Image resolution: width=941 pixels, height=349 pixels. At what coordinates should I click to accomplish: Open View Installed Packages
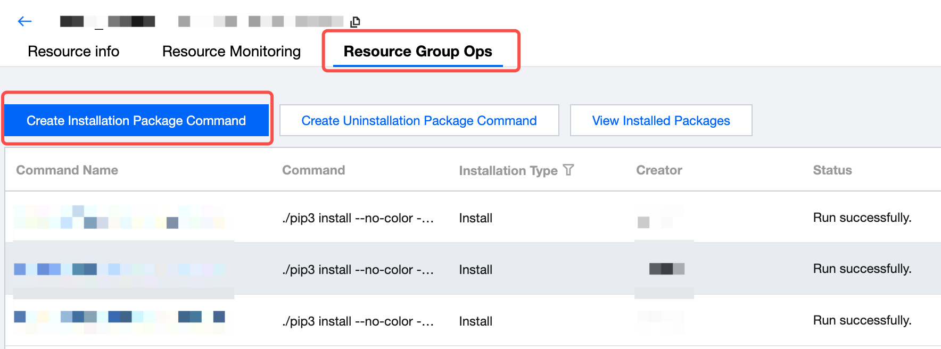[661, 121]
